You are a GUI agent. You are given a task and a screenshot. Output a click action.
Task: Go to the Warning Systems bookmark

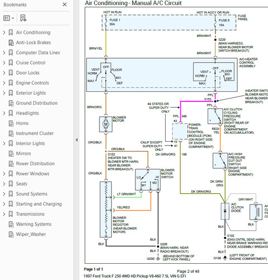[x=34, y=224]
